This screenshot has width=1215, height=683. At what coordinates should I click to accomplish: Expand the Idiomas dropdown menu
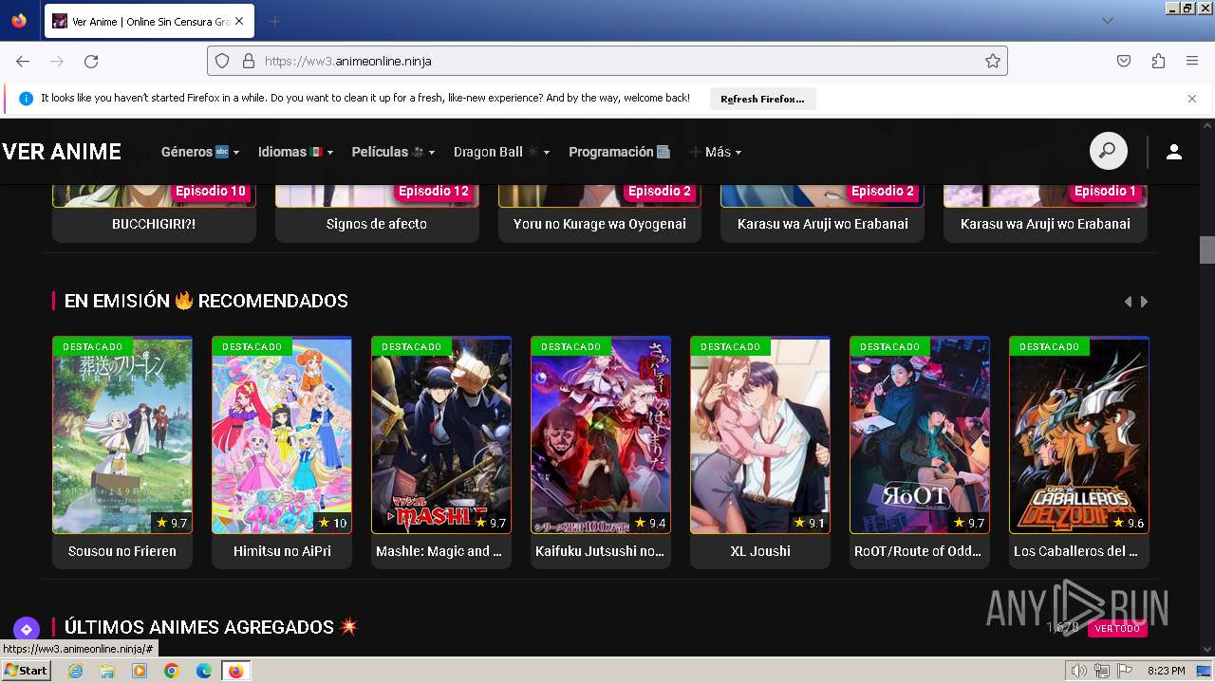click(295, 152)
